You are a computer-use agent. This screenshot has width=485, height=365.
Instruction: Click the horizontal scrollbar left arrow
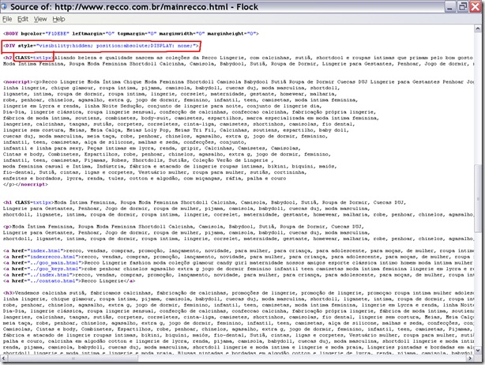[4, 358]
